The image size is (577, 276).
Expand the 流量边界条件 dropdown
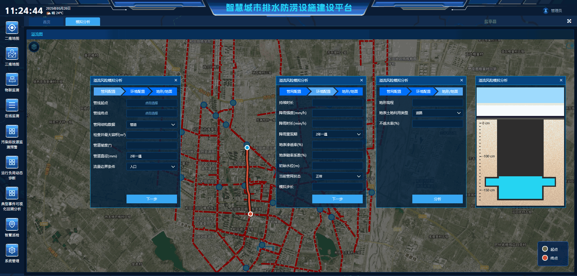click(152, 167)
